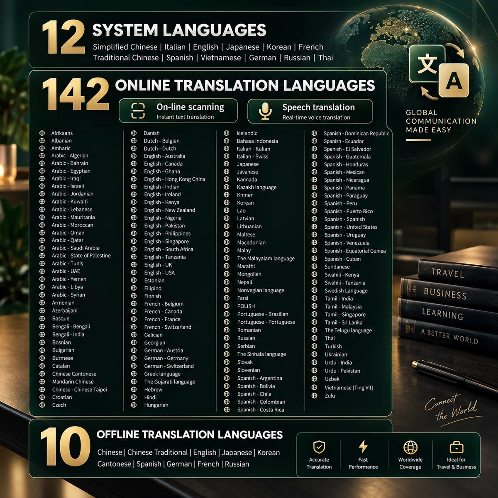Click the globe bullet beside Arabic - Saudi Arabia
The width and height of the screenshot is (498, 498).
[42, 248]
